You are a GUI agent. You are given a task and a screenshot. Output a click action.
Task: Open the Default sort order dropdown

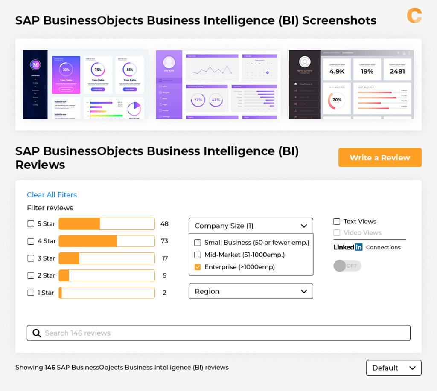click(x=393, y=368)
